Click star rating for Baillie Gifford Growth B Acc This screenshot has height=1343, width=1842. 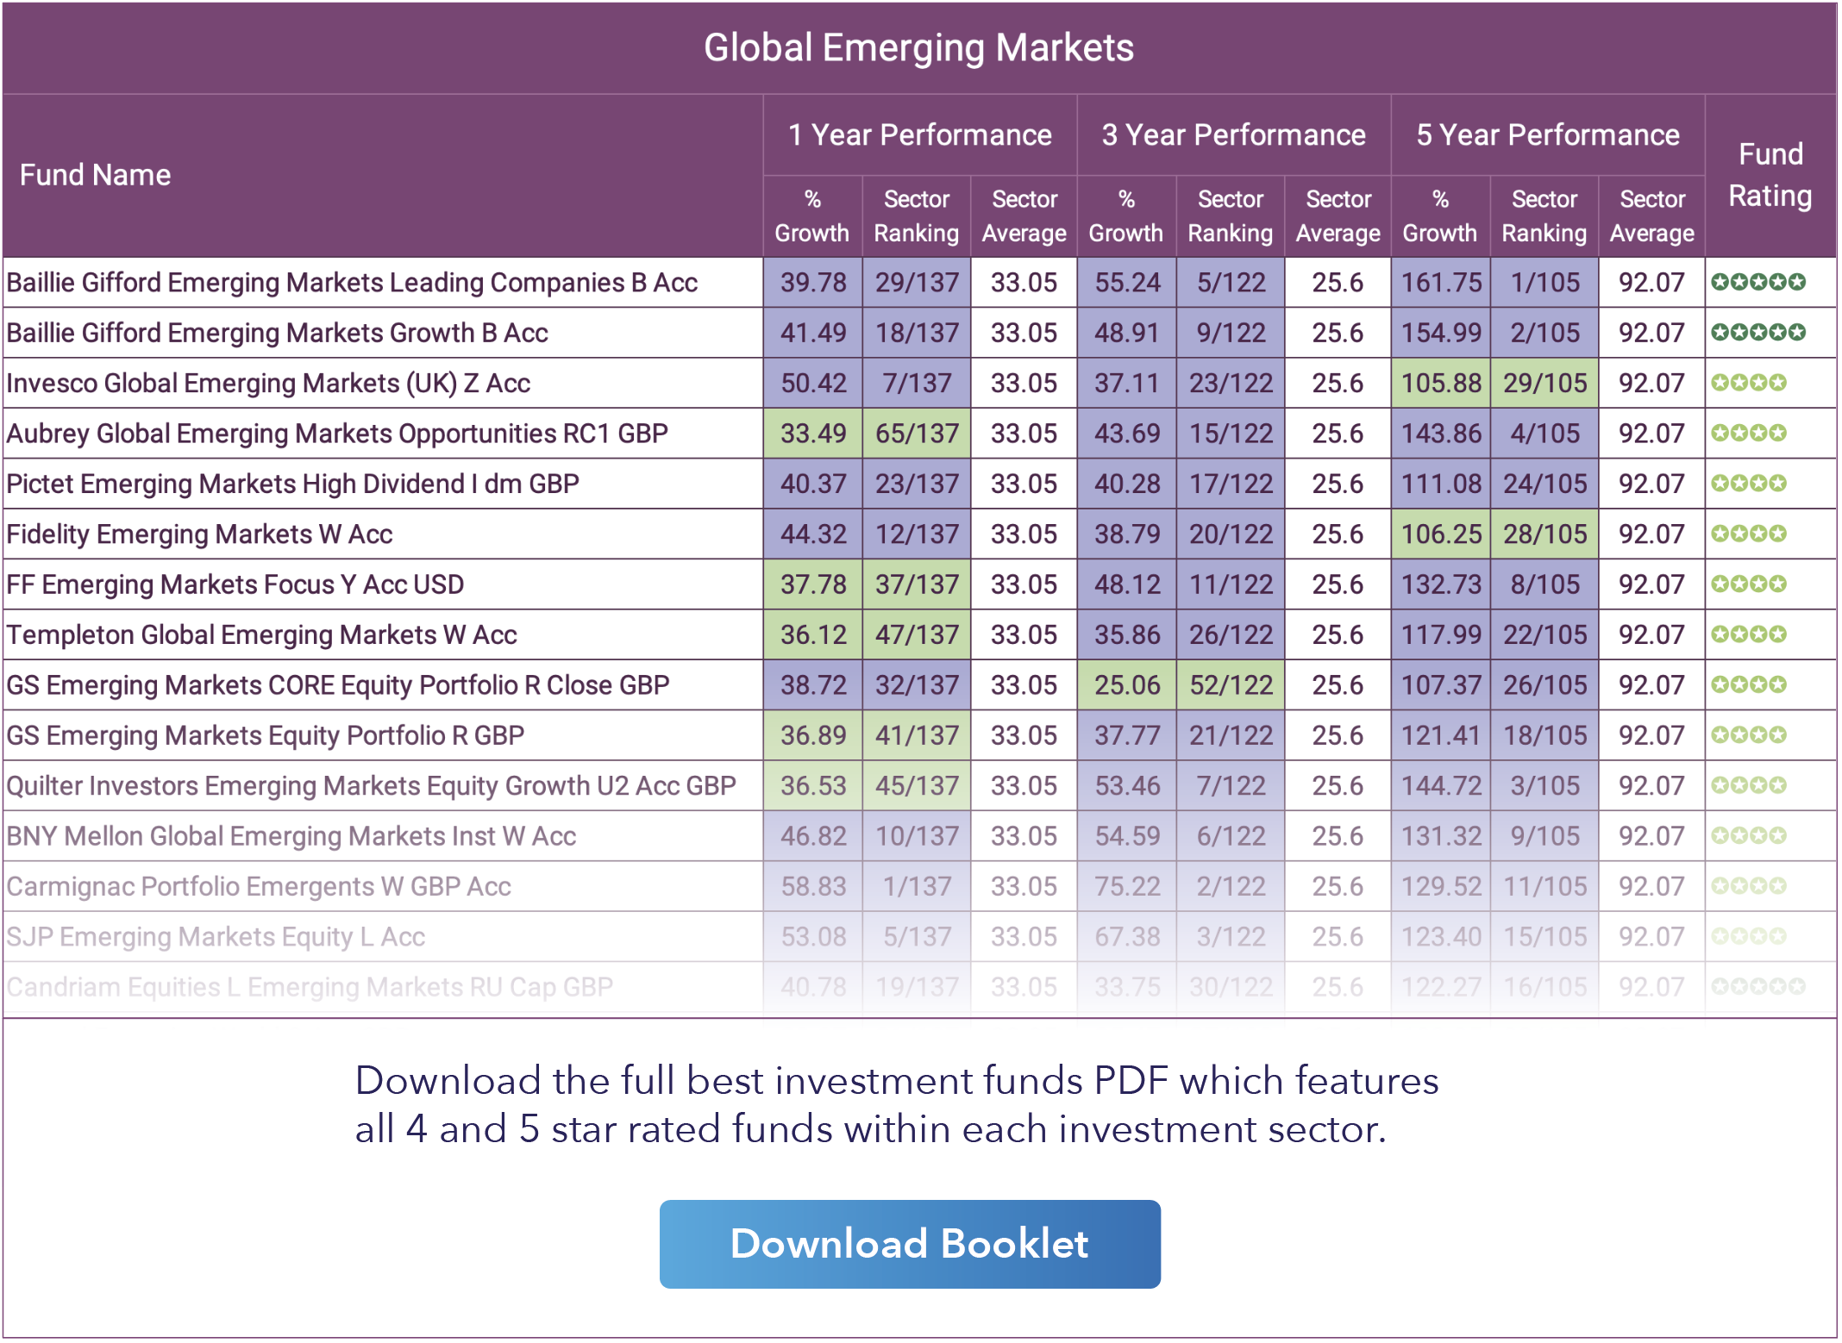pyautogui.click(x=1757, y=333)
